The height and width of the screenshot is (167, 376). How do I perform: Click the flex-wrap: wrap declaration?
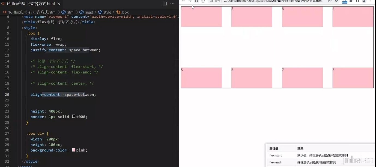49,44
